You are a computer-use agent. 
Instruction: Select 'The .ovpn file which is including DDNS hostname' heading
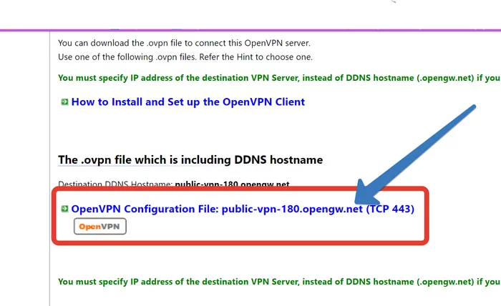pyautogui.click(x=190, y=159)
